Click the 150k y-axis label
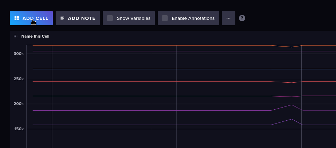This screenshot has width=336, height=148. (19, 129)
